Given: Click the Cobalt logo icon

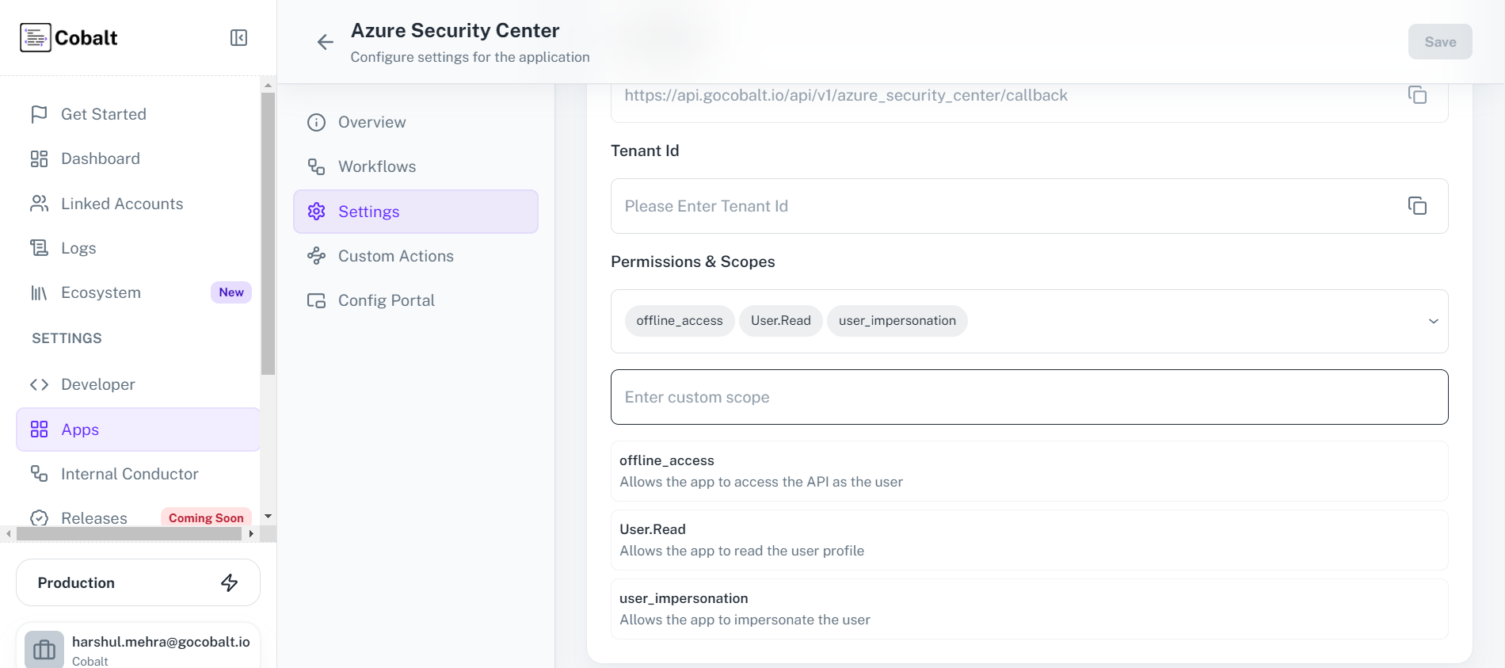Looking at the screenshot, I should 36,37.
